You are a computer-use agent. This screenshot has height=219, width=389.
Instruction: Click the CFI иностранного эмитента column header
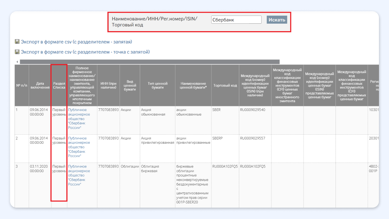[x=287, y=86]
